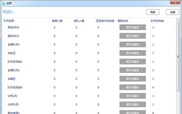Select the SVIP队列 queue name

click(13, 105)
